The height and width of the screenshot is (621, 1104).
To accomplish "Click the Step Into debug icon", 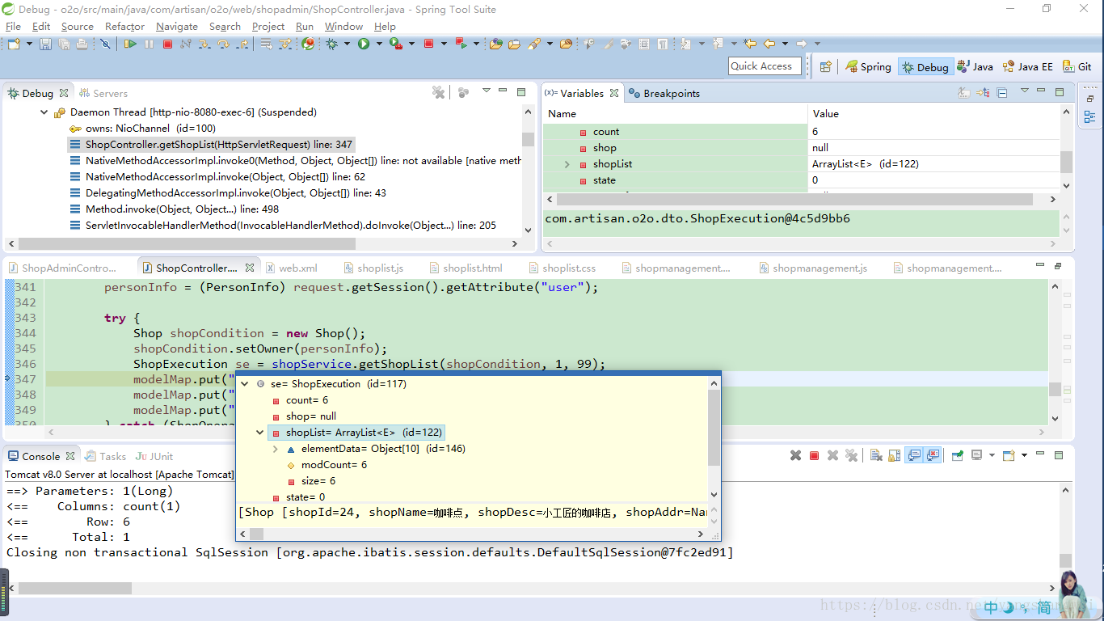I will (204, 44).
